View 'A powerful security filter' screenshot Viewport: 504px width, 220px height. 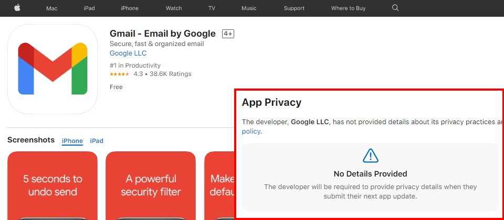151,185
